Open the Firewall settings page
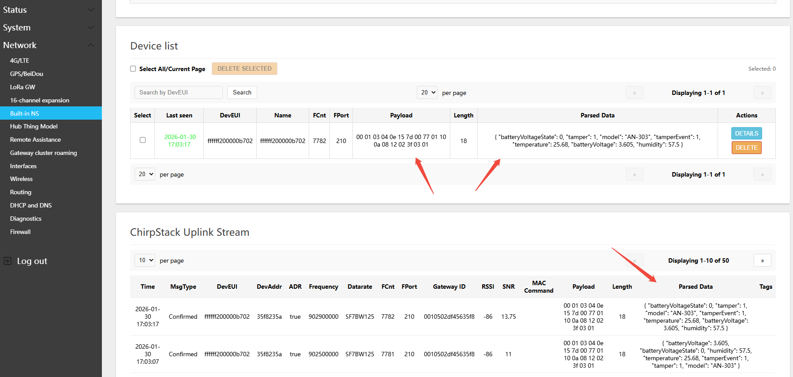The image size is (793, 377). click(20, 232)
